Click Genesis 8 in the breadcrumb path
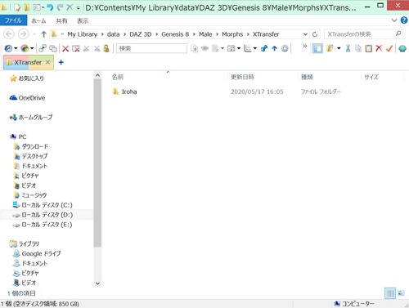The height and width of the screenshot is (308, 409). pos(175,34)
